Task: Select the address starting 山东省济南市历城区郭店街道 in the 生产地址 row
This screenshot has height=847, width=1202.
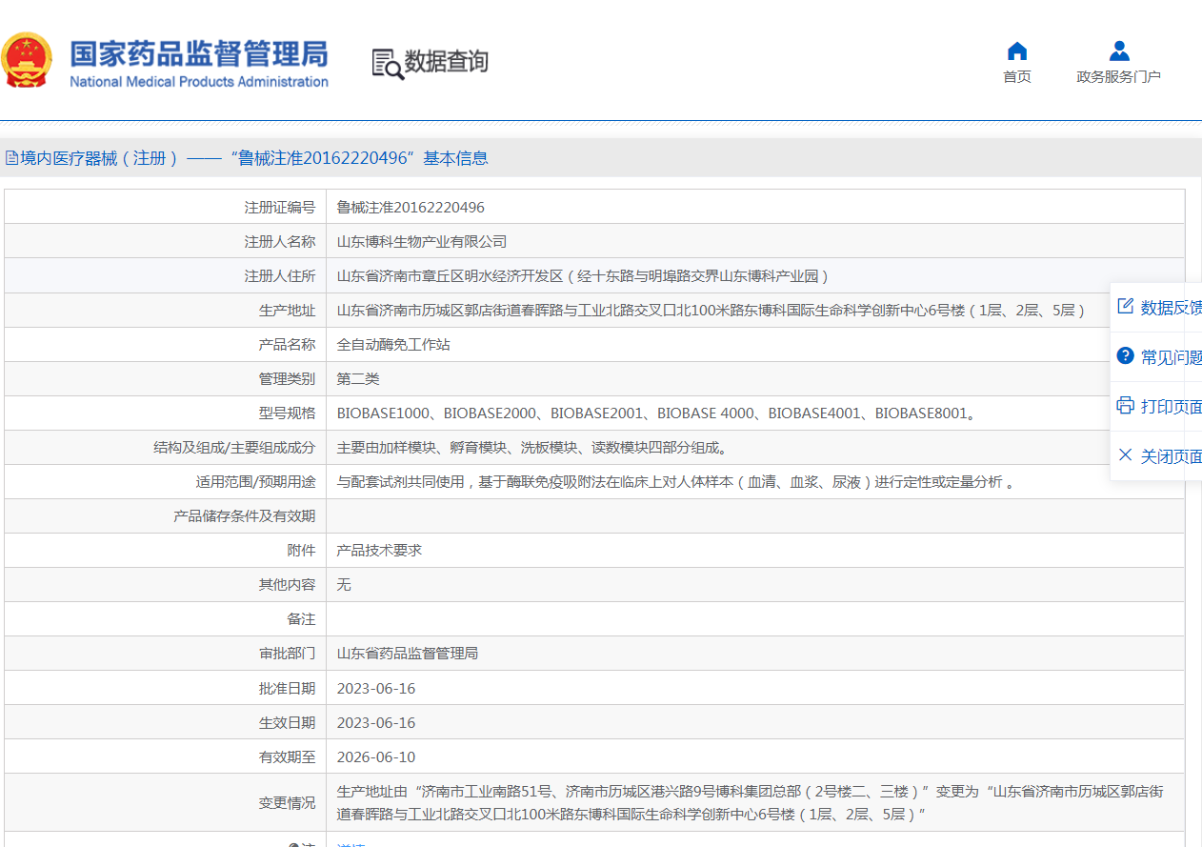Action: pyautogui.click(x=711, y=310)
